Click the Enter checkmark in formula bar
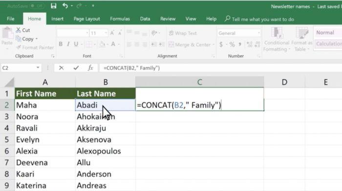The image size is (342, 191). [76, 68]
